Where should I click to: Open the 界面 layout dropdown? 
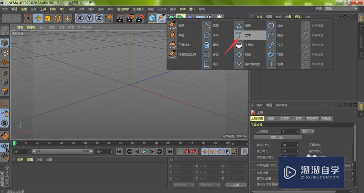tap(341, 9)
